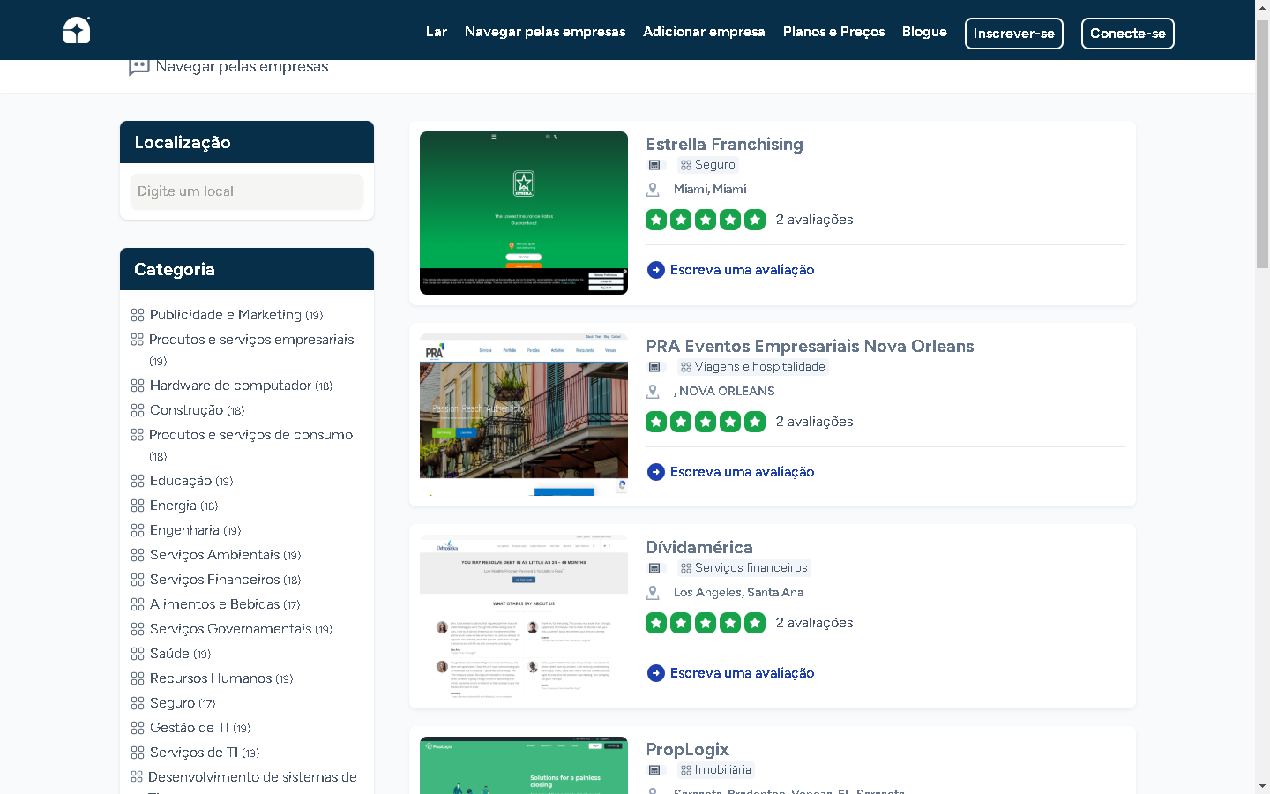
Task: Click the arrow icon beside Estrella review link
Action: [x=655, y=270]
